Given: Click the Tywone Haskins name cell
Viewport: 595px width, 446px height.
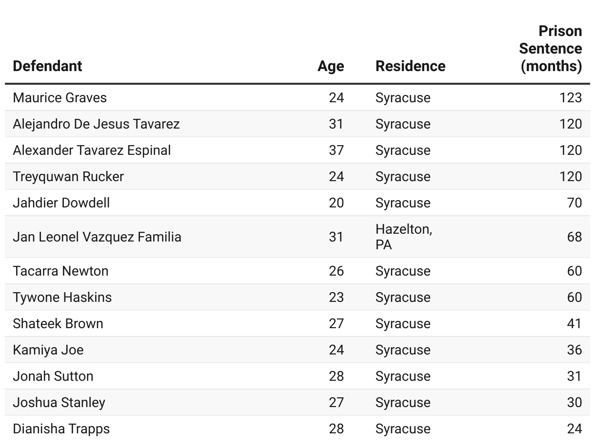Looking at the screenshot, I should pos(62,297).
